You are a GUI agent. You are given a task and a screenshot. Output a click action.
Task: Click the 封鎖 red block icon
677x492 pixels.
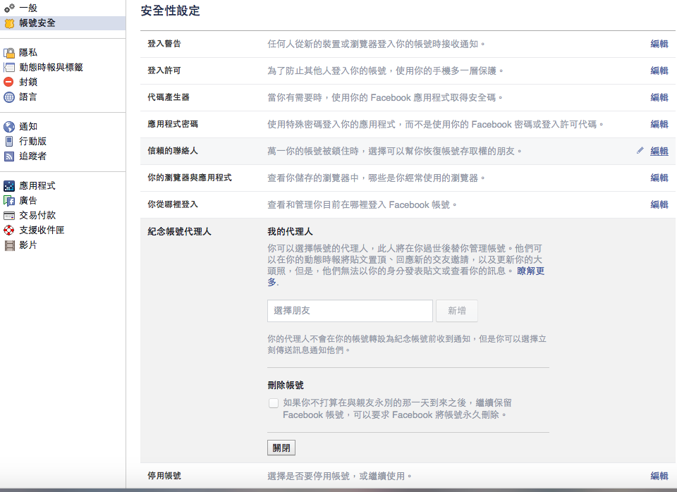pyautogui.click(x=9, y=82)
